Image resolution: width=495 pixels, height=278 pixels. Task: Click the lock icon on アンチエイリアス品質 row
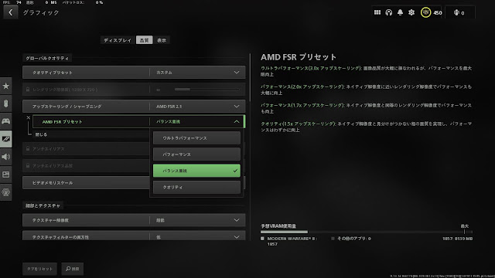[x=28, y=165]
